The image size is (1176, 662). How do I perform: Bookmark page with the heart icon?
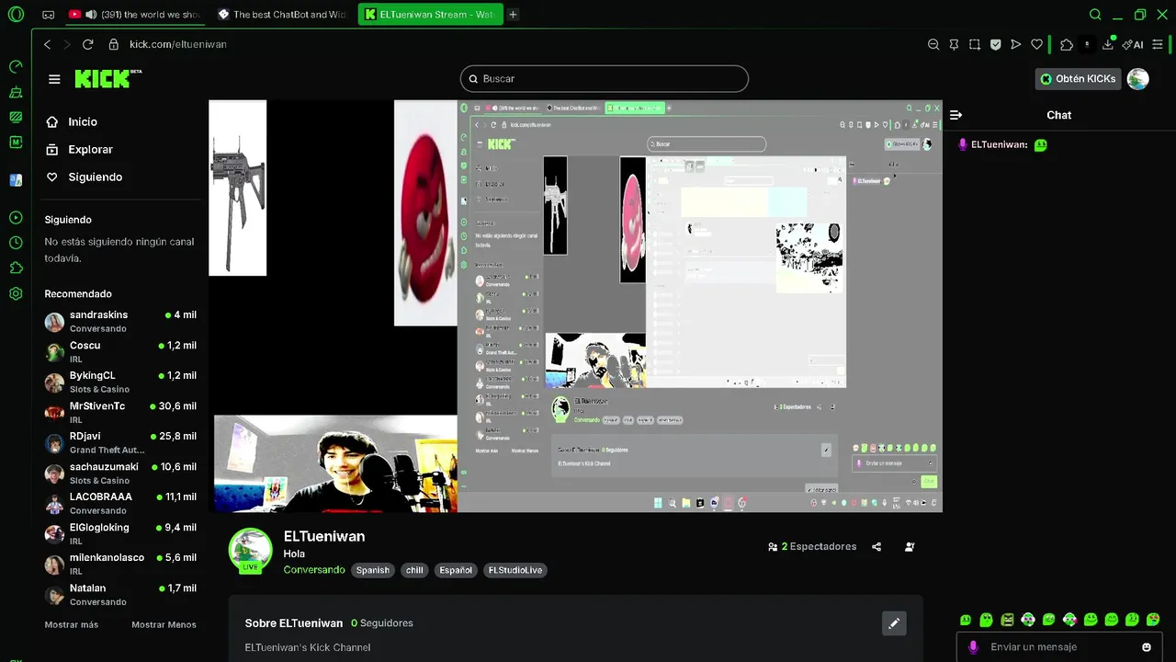coord(1037,44)
